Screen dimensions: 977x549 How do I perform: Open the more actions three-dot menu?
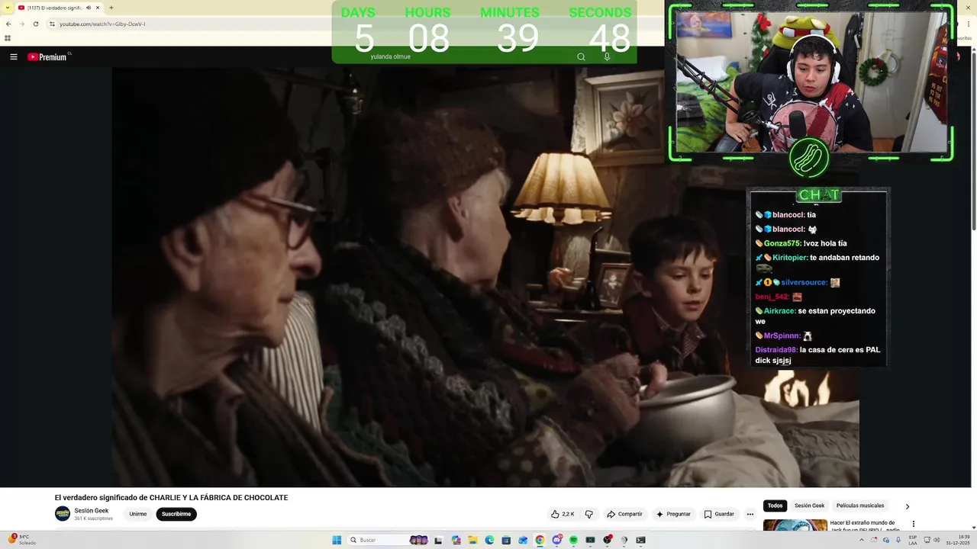tap(750, 514)
